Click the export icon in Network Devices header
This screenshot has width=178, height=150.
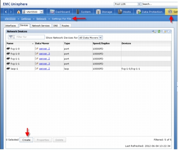click(x=164, y=32)
